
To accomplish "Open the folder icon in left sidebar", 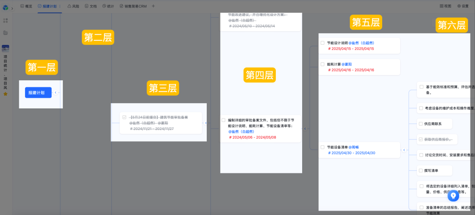I will click(x=6, y=33).
